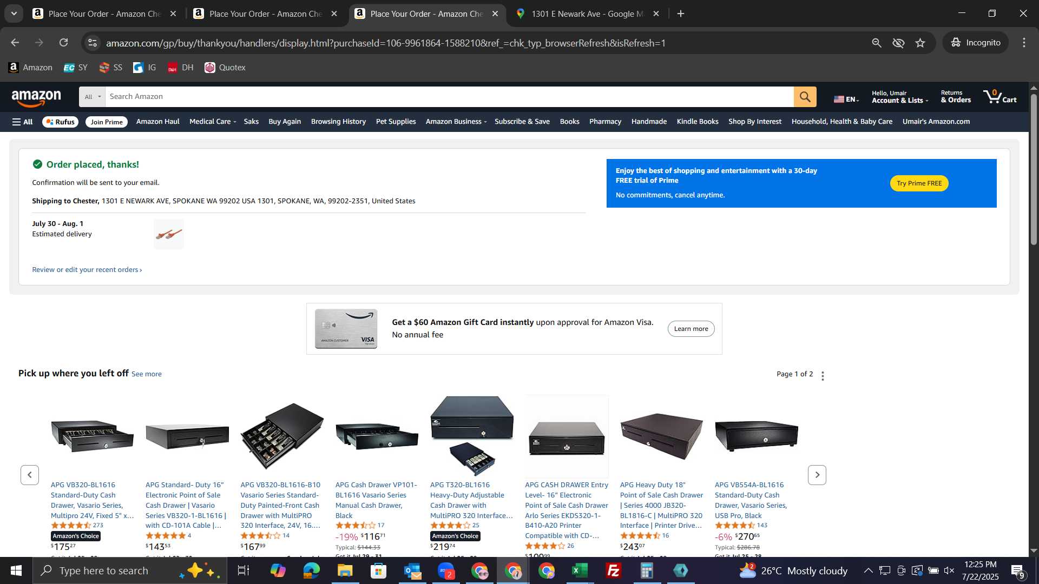Click third-party cookies blocked eye icon
1039x584 pixels.
tap(898, 43)
